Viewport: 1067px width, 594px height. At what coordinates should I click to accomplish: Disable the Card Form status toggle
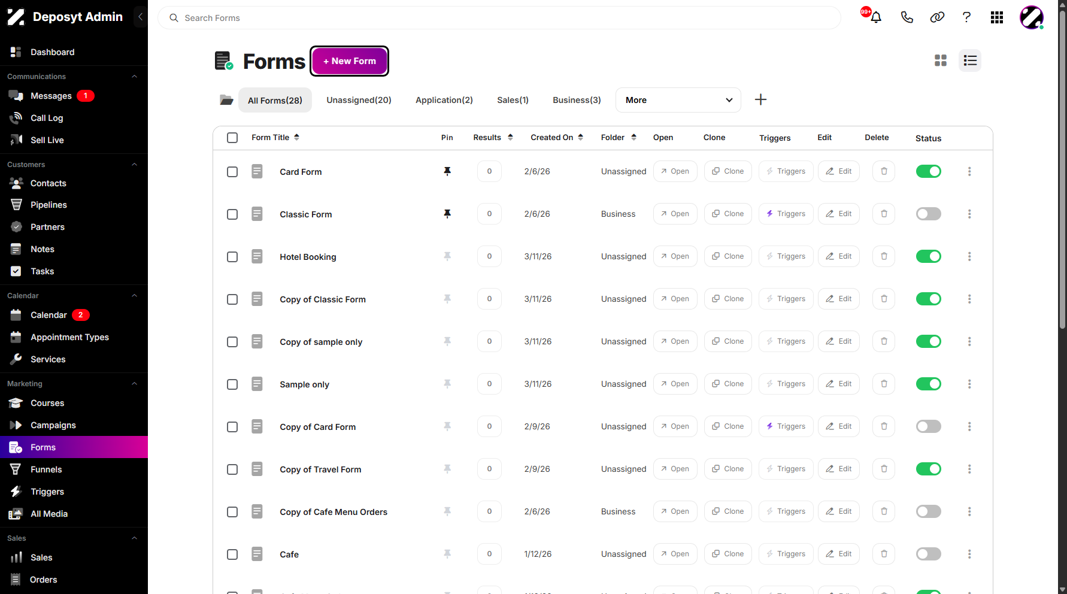[928, 171]
